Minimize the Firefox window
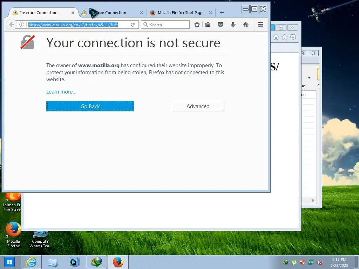 pos(245,9)
